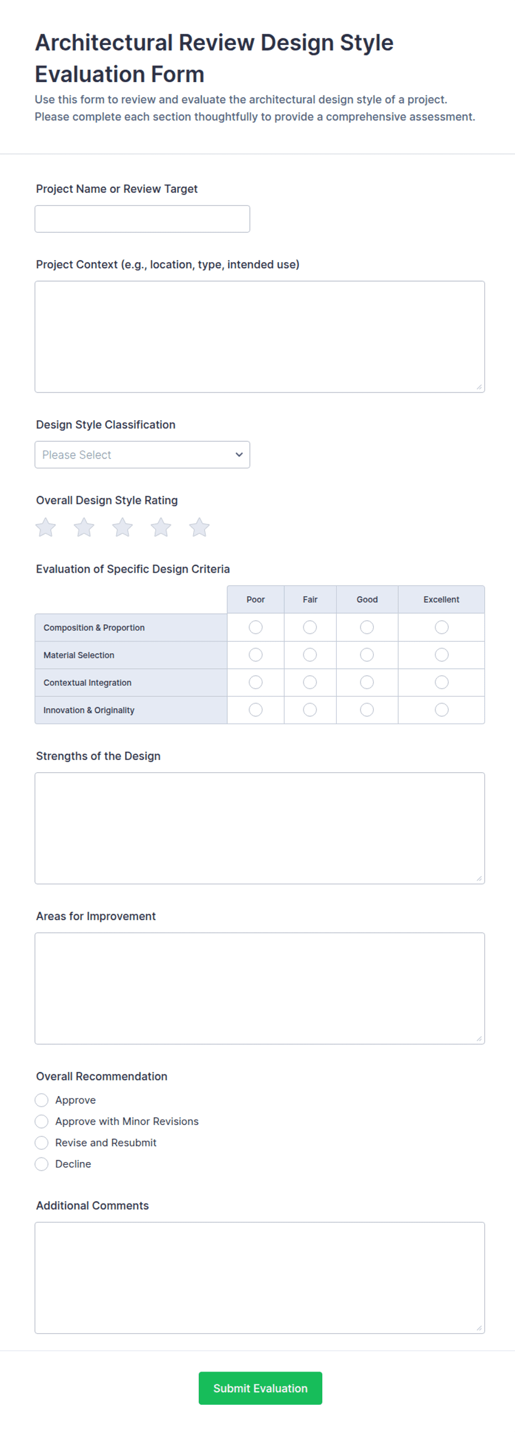Rate the design one star
Viewport: 515px width, 1432px height.
coord(45,527)
